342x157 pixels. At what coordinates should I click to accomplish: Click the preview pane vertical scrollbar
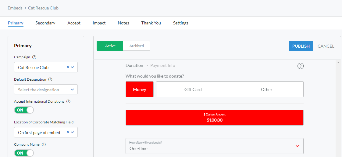pos(338,108)
